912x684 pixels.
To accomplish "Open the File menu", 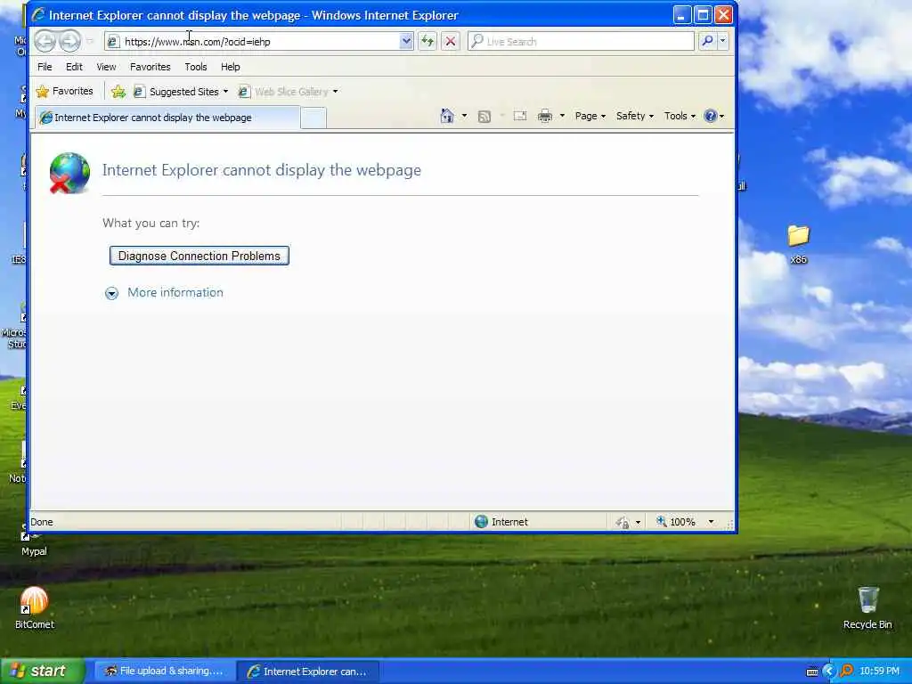I will pyautogui.click(x=45, y=67).
